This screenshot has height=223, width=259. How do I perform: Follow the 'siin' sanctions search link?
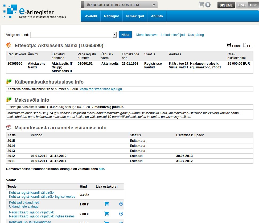[x=101, y=169]
